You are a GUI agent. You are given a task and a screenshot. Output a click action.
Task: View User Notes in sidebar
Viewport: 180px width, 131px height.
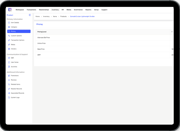(15, 62)
